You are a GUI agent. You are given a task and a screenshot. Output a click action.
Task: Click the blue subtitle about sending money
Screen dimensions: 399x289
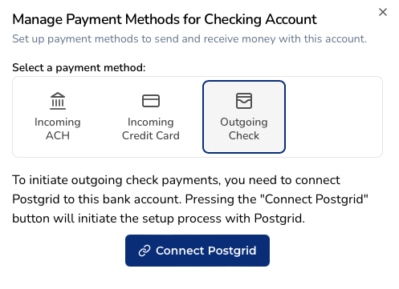pos(189,39)
